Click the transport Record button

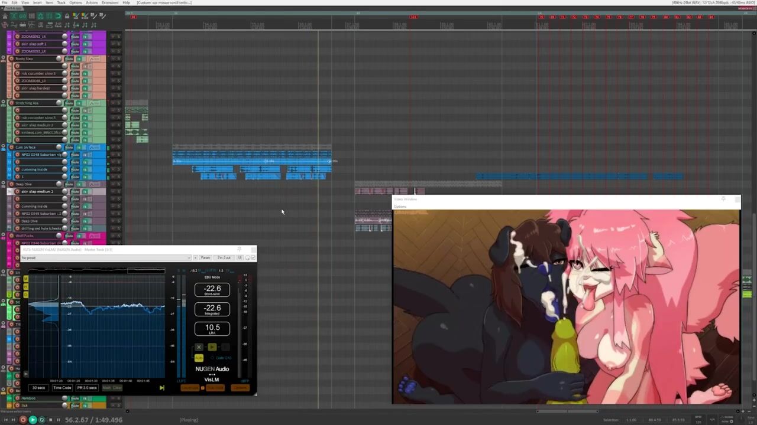pyautogui.click(x=23, y=420)
